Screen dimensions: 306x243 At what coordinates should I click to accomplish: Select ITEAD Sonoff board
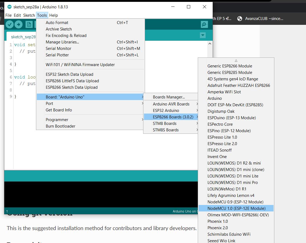(236, 150)
